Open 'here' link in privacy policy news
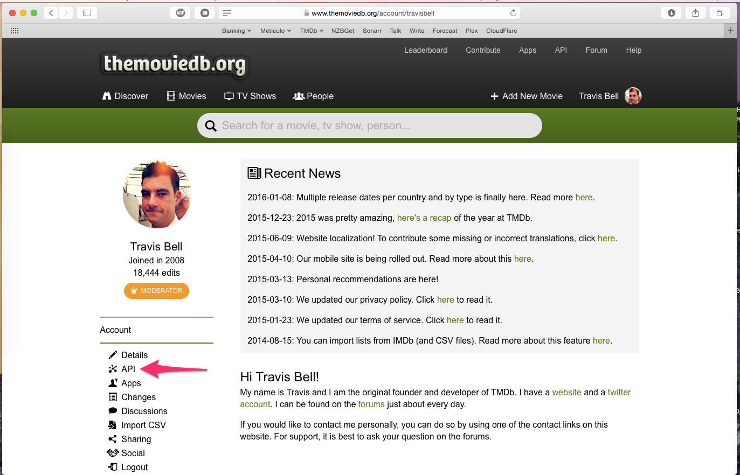 [x=446, y=299]
